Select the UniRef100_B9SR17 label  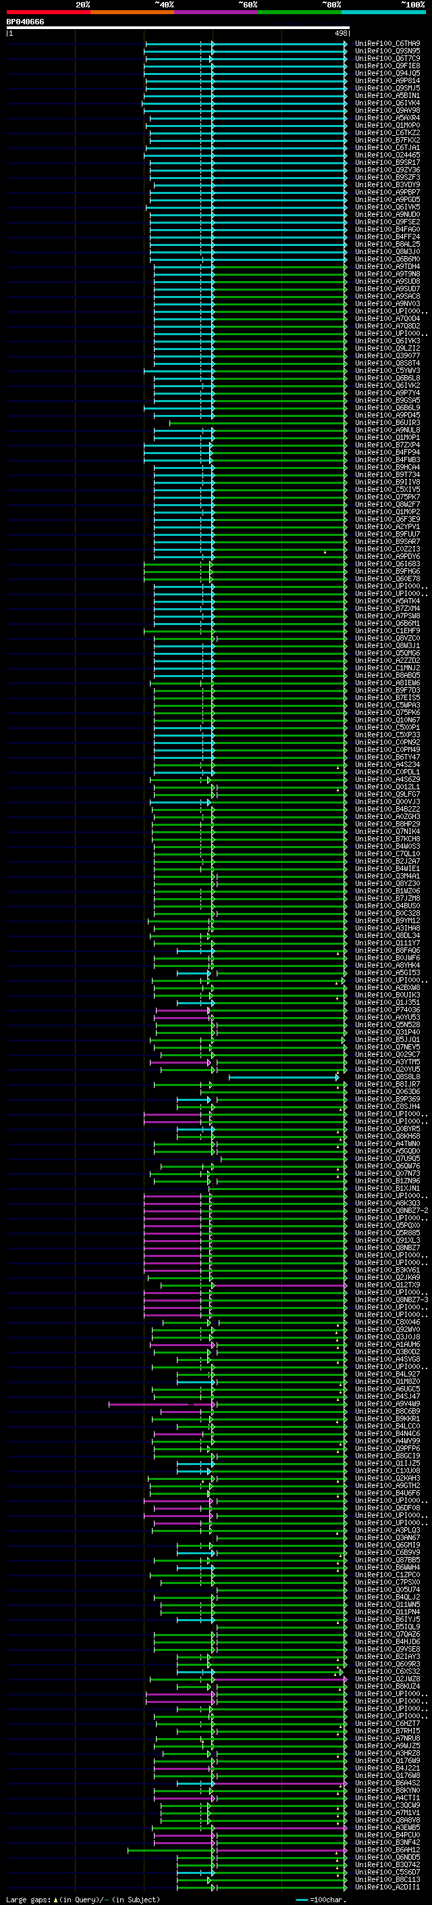click(387, 162)
